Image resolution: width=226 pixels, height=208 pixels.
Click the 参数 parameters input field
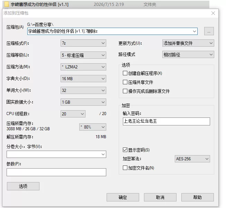click(56, 172)
